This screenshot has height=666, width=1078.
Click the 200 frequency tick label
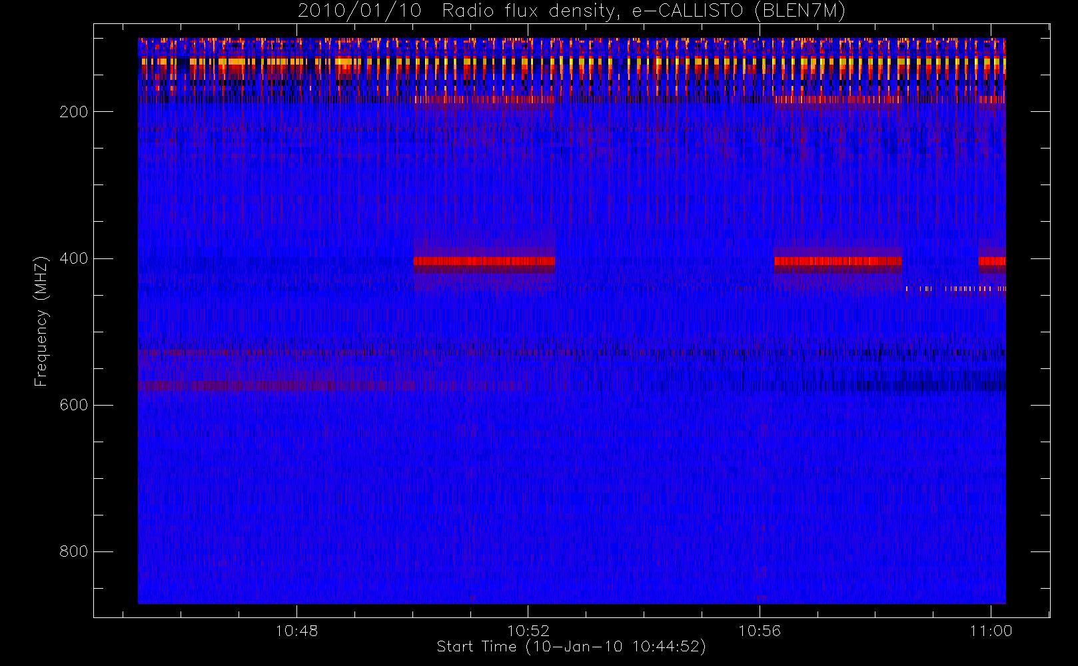[74, 112]
